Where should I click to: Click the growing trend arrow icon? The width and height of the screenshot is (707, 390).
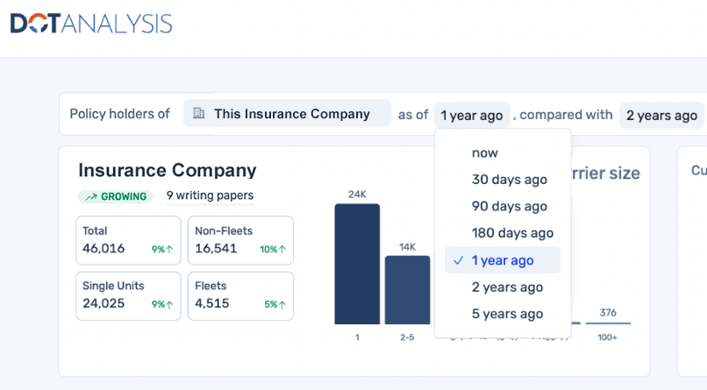(91, 196)
